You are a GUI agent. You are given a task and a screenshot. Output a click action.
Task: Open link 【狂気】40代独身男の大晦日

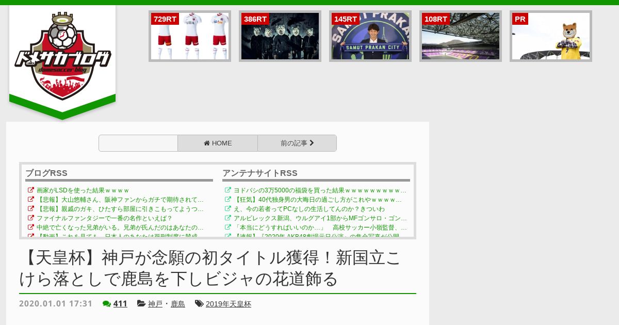coord(318,200)
